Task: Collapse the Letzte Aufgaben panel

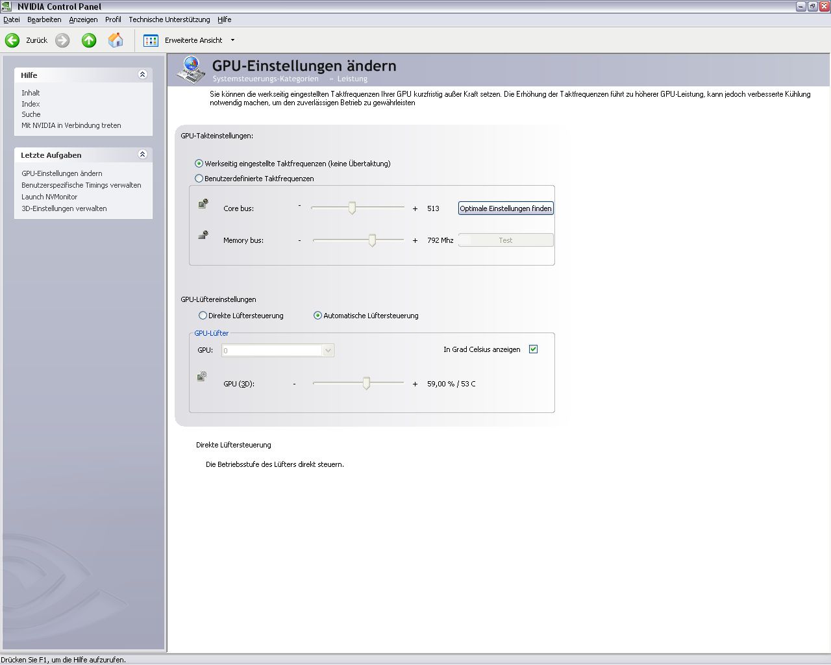Action: (x=143, y=155)
